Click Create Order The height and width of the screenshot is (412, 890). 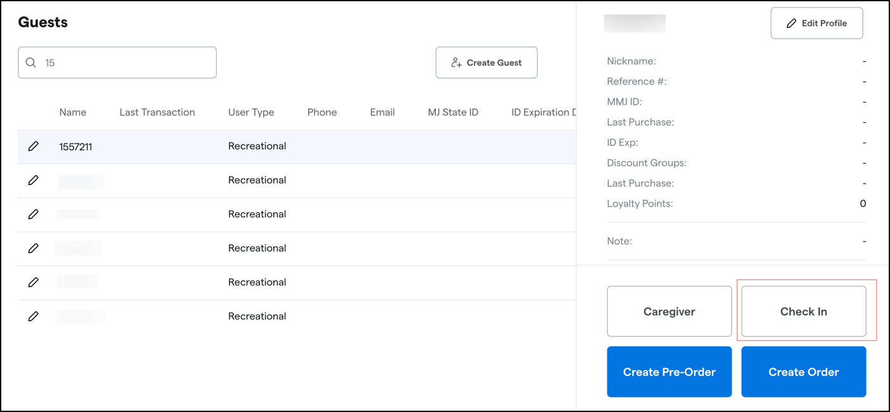pyautogui.click(x=804, y=371)
